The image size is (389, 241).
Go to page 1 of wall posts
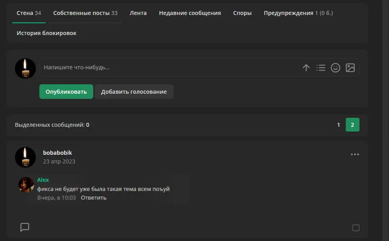(338, 125)
